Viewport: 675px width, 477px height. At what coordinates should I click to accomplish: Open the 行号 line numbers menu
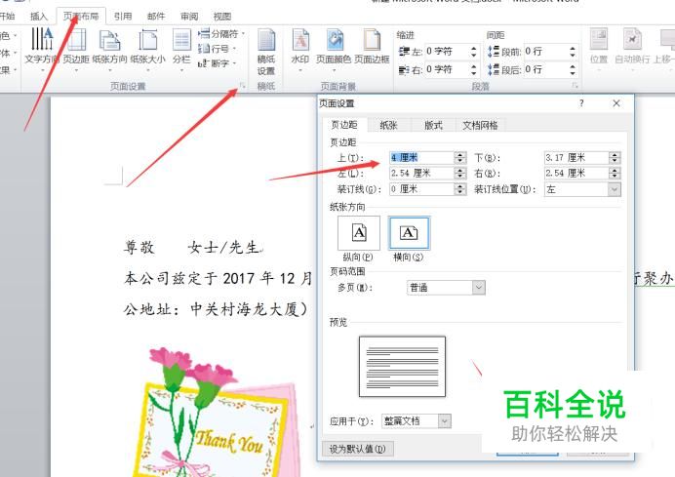point(217,49)
